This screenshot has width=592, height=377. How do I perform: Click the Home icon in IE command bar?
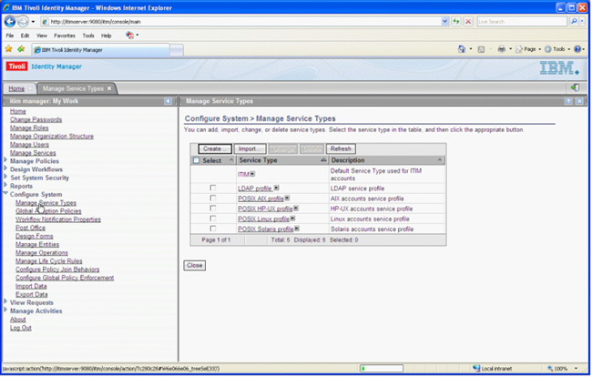tap(462, 49)
